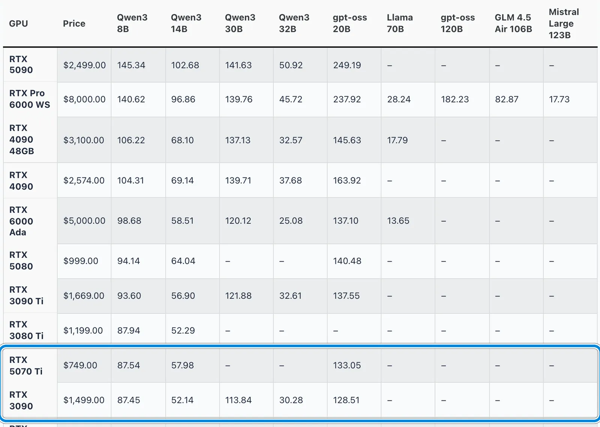Viewport: 600px width, 427px height.
Task: Click the GLM 4.5 Air 106B header
Action: pos(513,23)
